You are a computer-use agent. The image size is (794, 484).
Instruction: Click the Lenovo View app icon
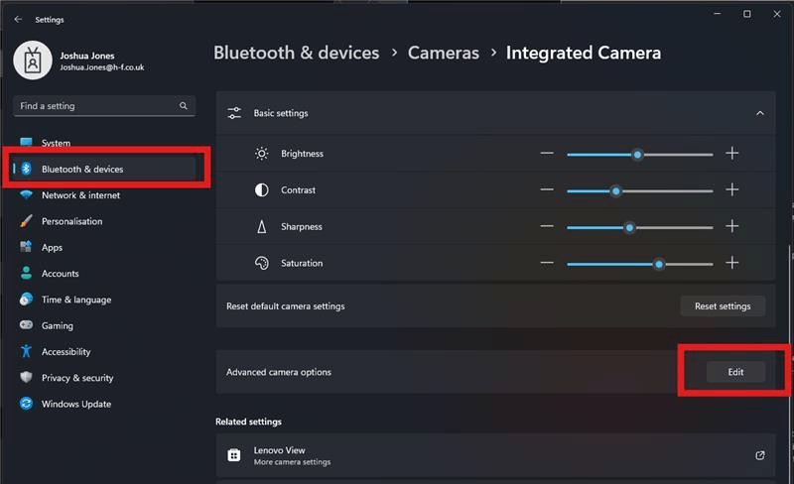234,455
